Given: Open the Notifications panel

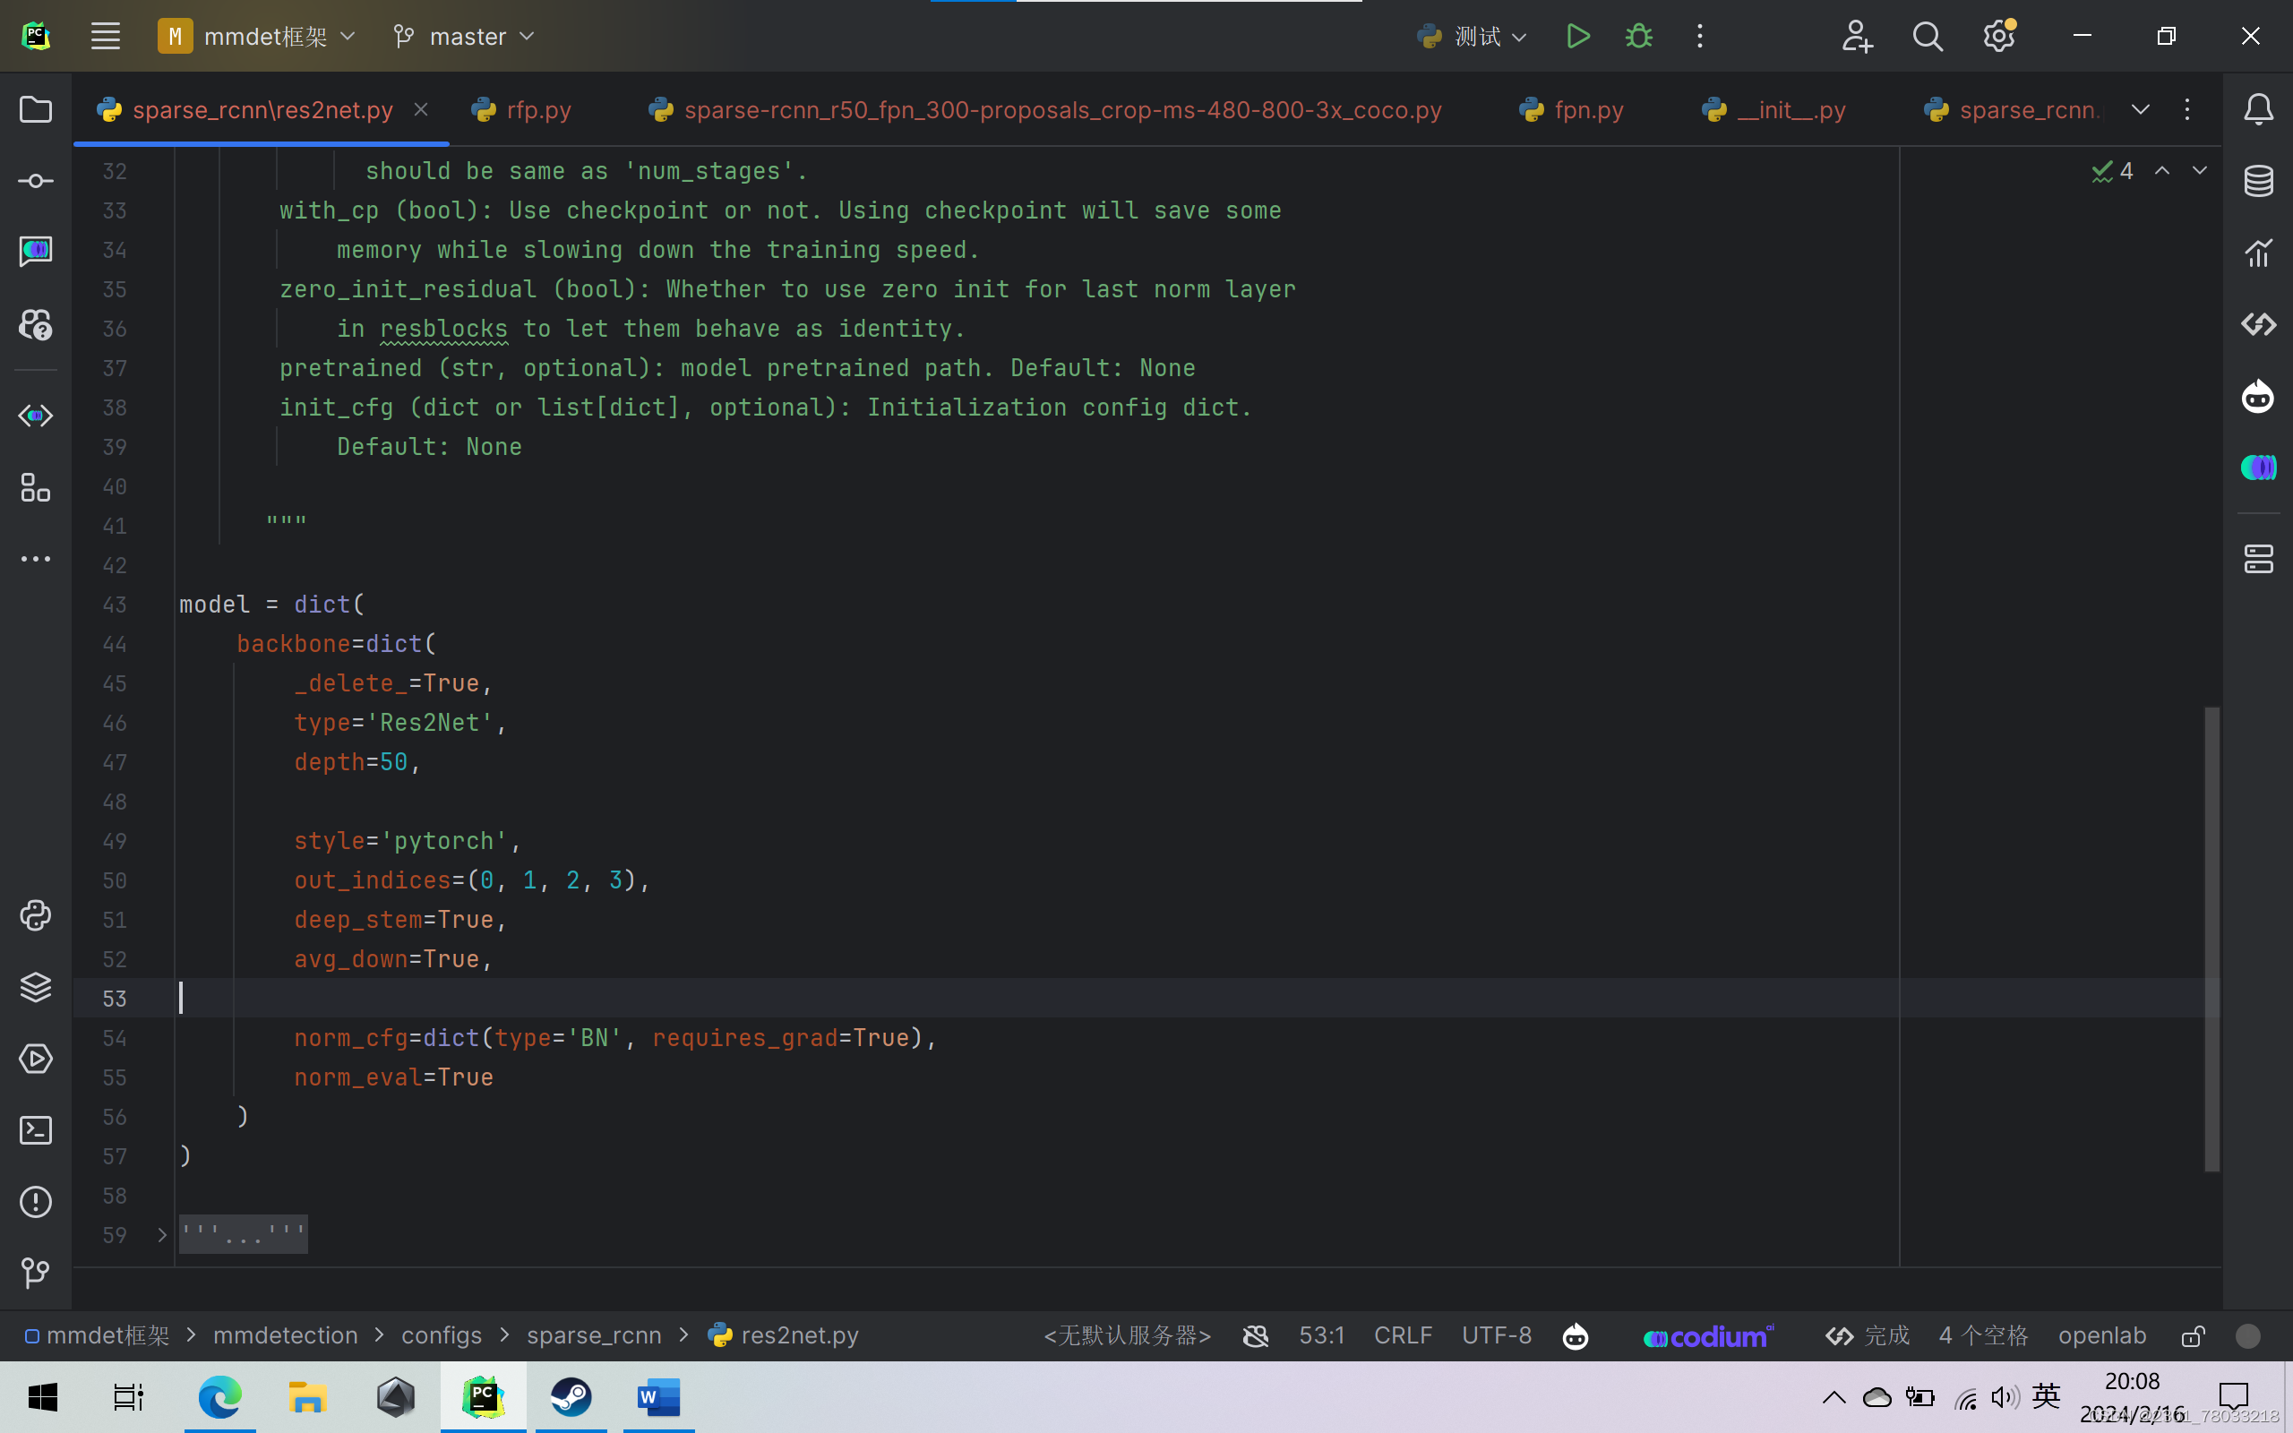Looking at the screenshot, I should pyautogui.click(x=2259, y=109).
